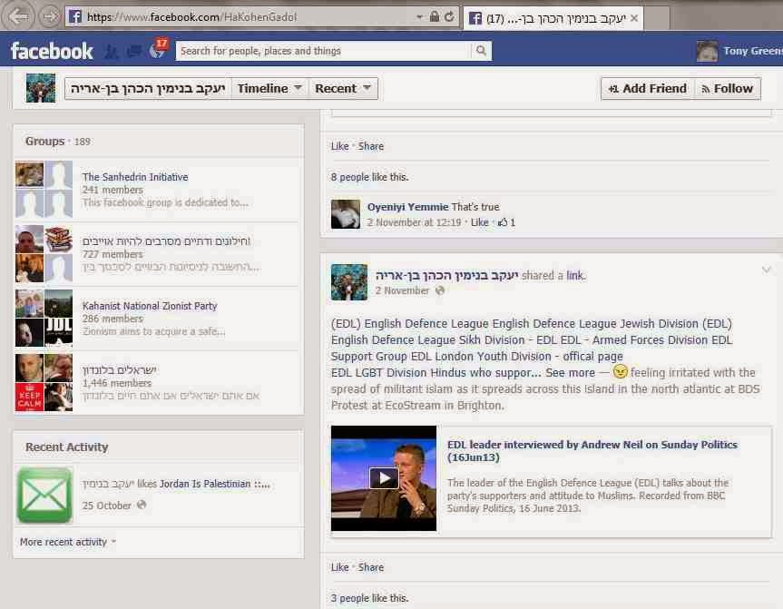Open the BDS Protest at EcoStream in Brighton link
The width and height of the screenshot is (783, 609).
pos(546,397)
